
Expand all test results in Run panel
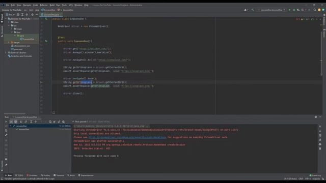31,122
